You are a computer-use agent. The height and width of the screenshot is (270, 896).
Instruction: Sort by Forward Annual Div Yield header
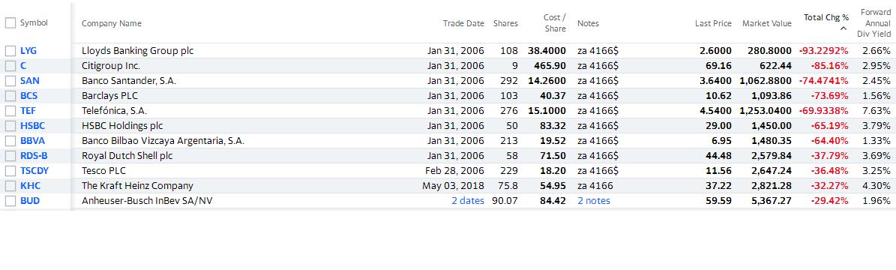(x=874, y=23)
